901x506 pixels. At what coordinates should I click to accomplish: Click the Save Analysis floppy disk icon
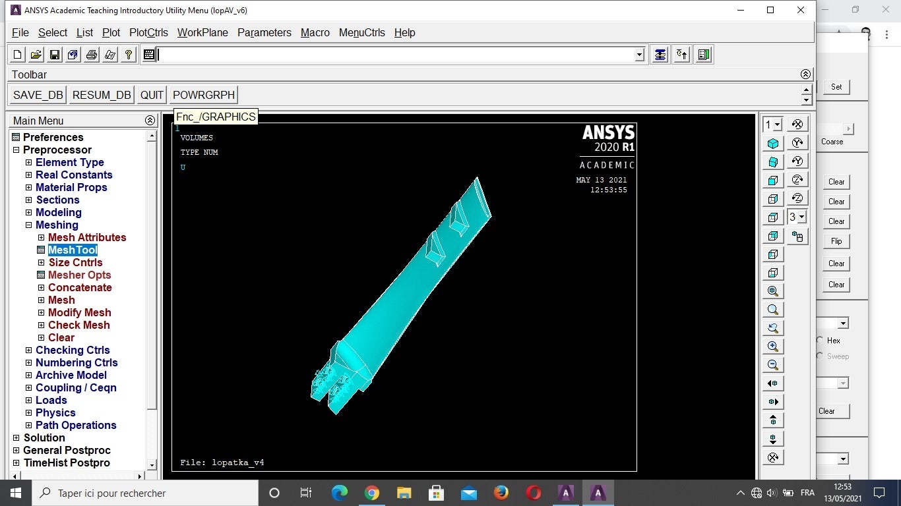point(55,55)
